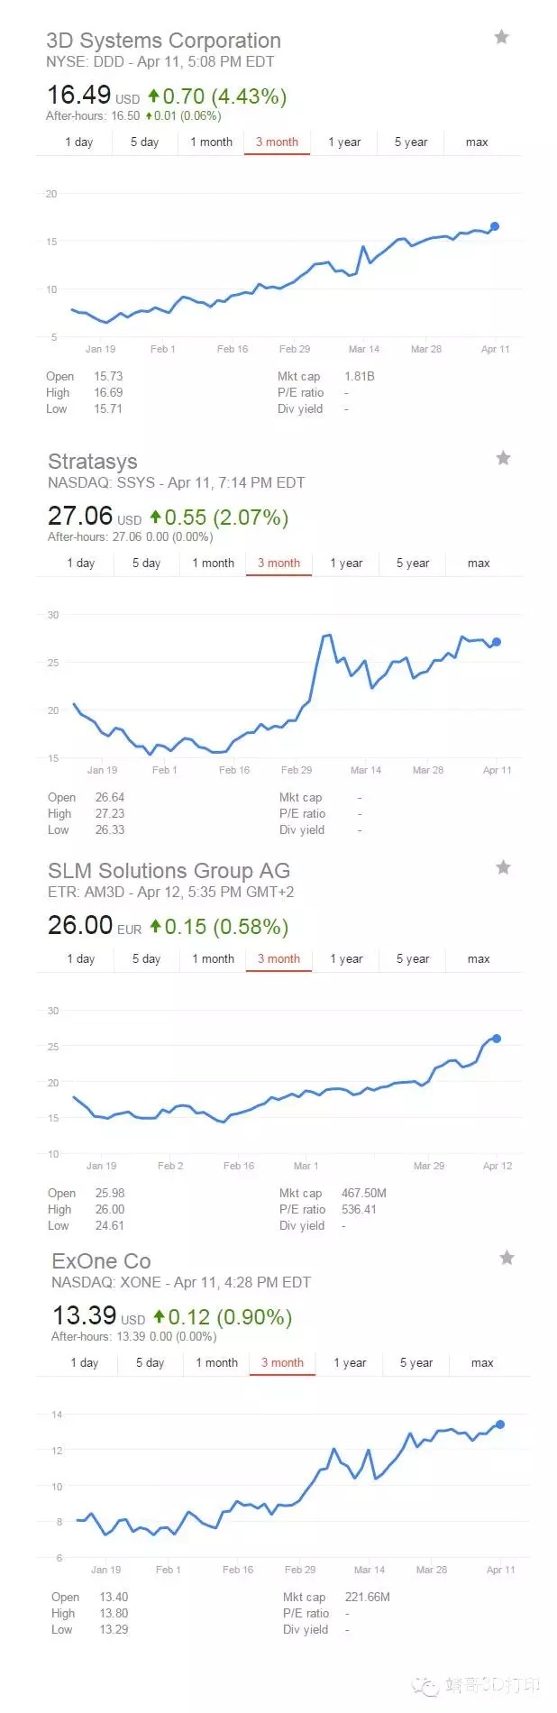Click the endpoint dot on Stratasys chart
Screen dimensions: 557x1713
(497, 642)
